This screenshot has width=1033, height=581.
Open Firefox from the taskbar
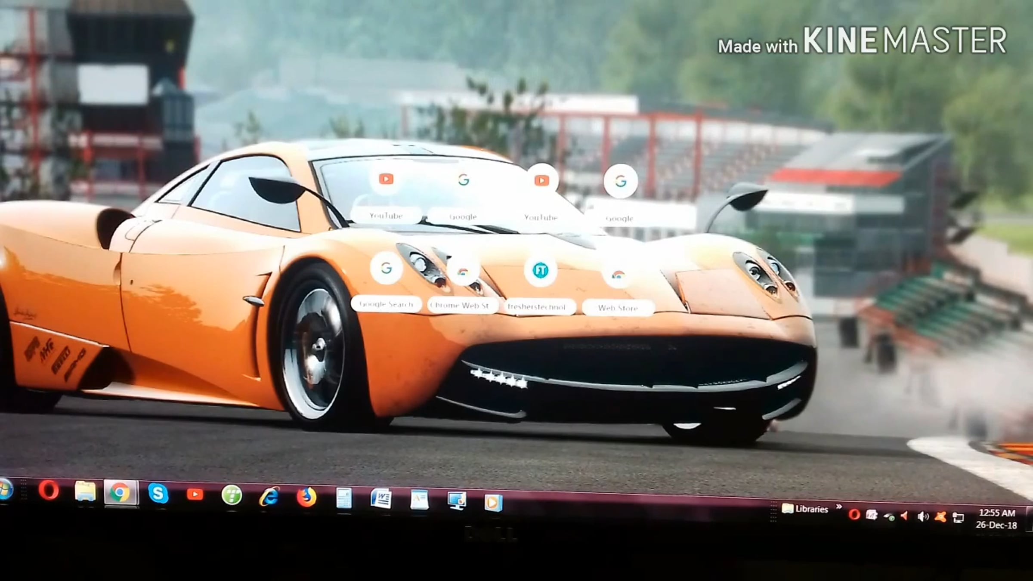(306, 498)
